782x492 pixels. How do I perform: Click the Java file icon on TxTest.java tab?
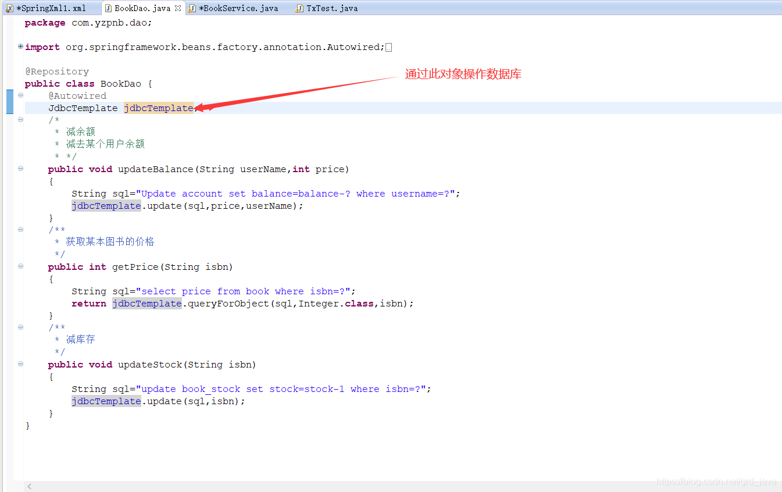point(299,8)
